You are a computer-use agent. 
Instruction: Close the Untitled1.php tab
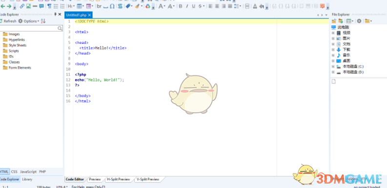89,15
